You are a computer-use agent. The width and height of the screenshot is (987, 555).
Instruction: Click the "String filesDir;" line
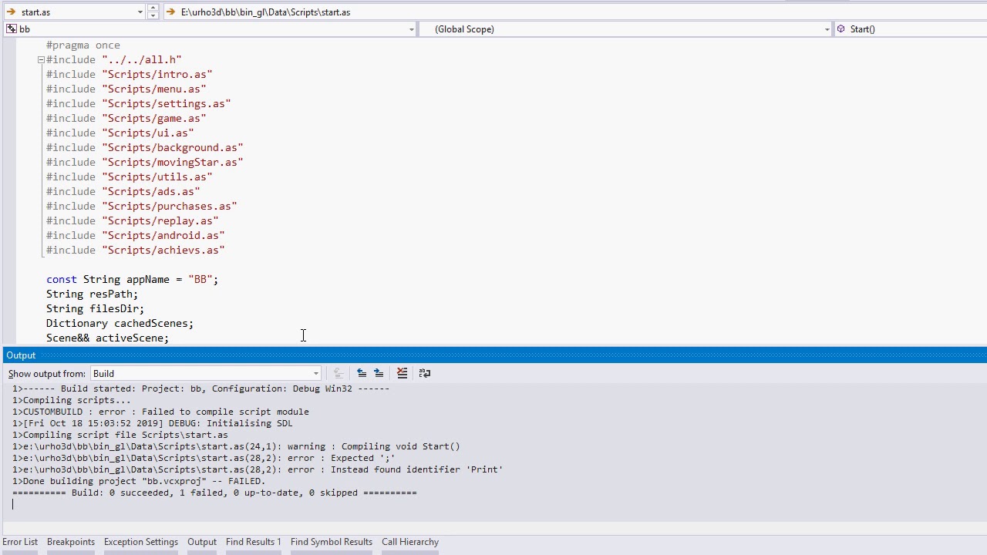(96, 309)
